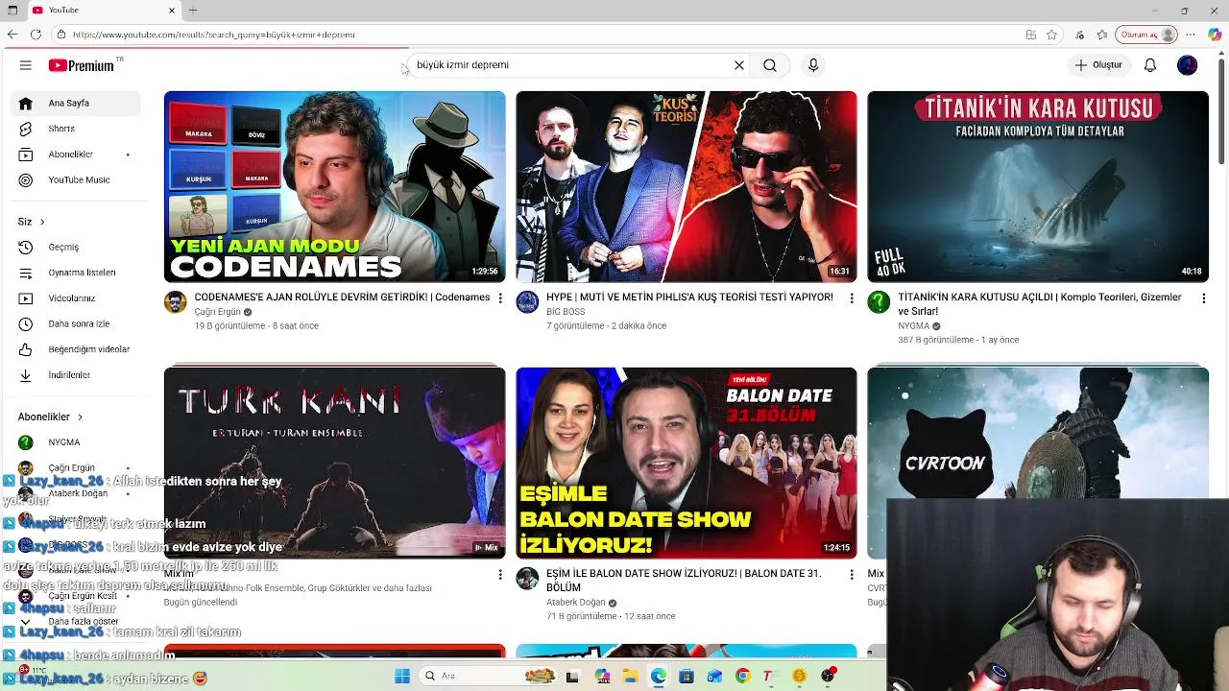Open the Ataberk Doğan channel link under the Balon Date video
Screen dimensions: 1229x691
point(576,603)
